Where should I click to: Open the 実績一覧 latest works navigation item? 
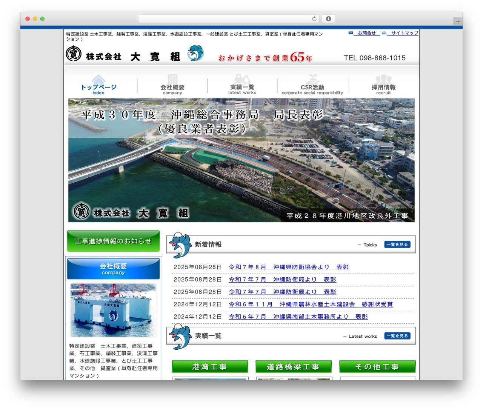pos(242,85)
